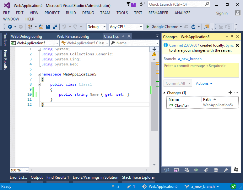Collapse the namespace WebApplication5 code block
This screenshot has width=243, height=190.
[x=39, y=74]
